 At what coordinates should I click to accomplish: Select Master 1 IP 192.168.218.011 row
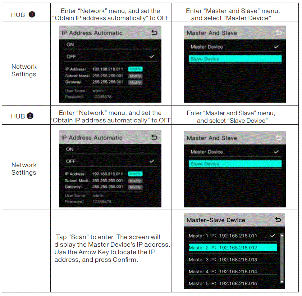click(x=233, y=236)
